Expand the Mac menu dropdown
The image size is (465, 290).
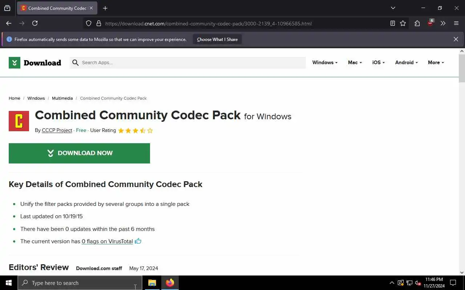355,63
